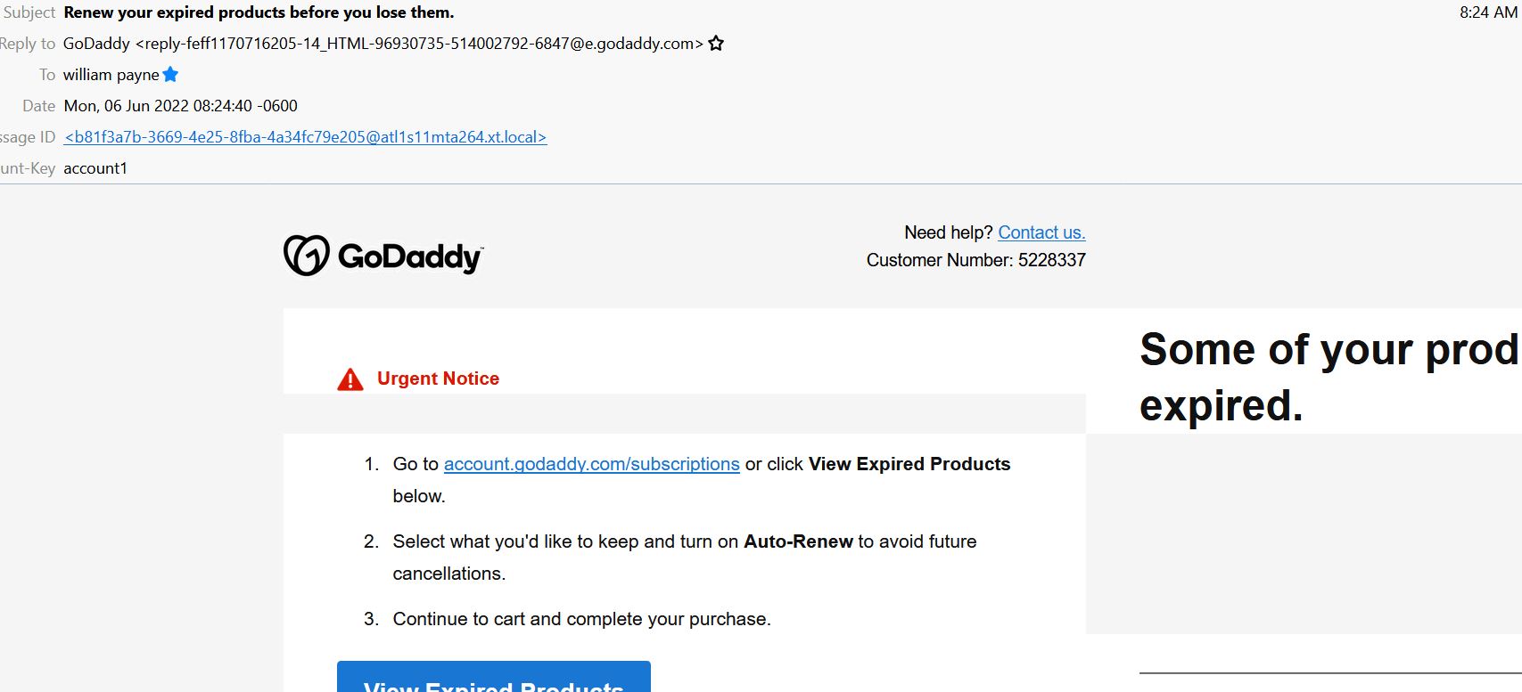Click the View Expired Products blue button
Viewport: 1522px width, 692px height.
494,677
